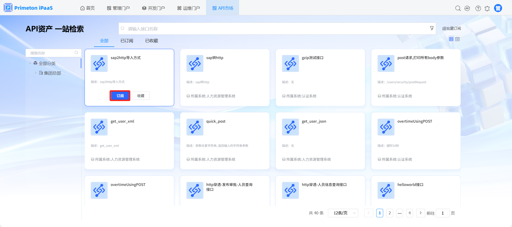This screenshot has width=512, height=227.
Task: Click 描述: 参数任意字符串 text on quick_post
Action: pyautogui.click(x=217, y=146)
